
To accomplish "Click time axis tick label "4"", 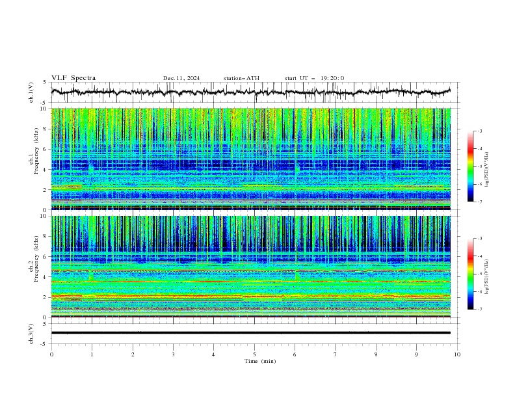I will [x=213, y=354].
